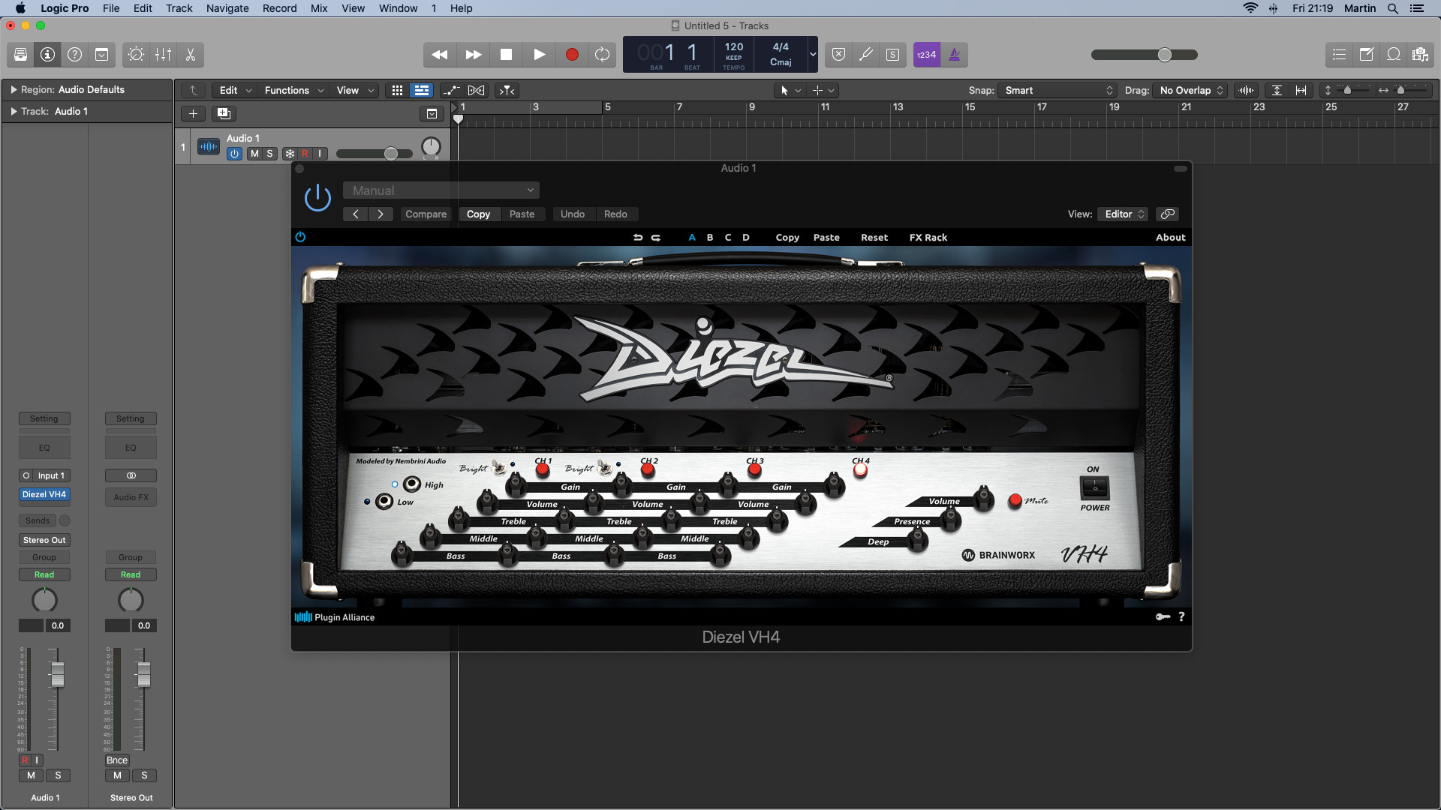Click the Tuner fork icon

[x=865, y=55]
